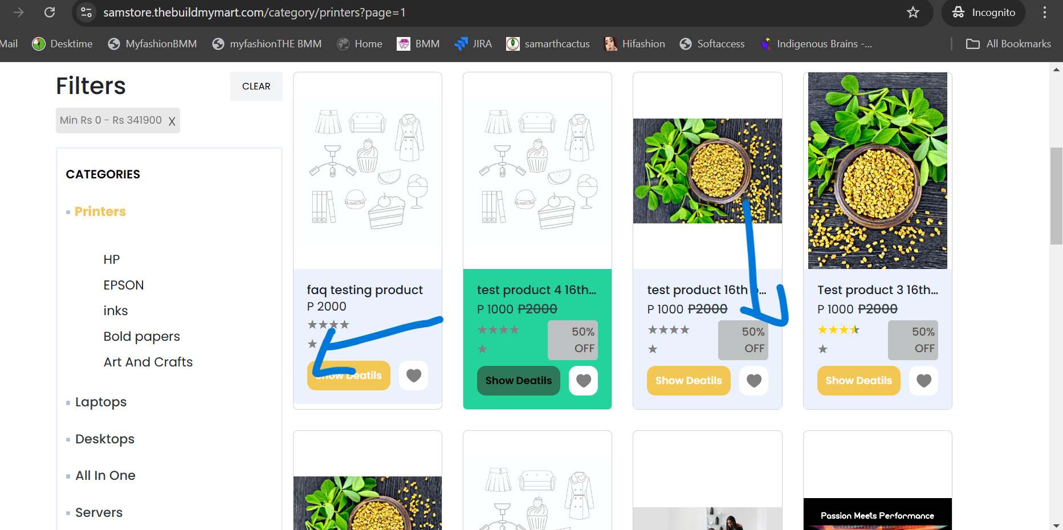Open the Desktops category

tap(105, 439)
